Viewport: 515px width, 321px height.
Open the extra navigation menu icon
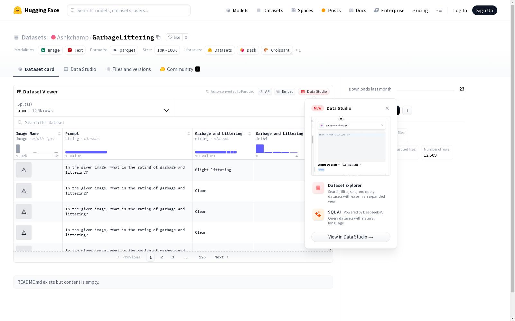coord(439,10)
